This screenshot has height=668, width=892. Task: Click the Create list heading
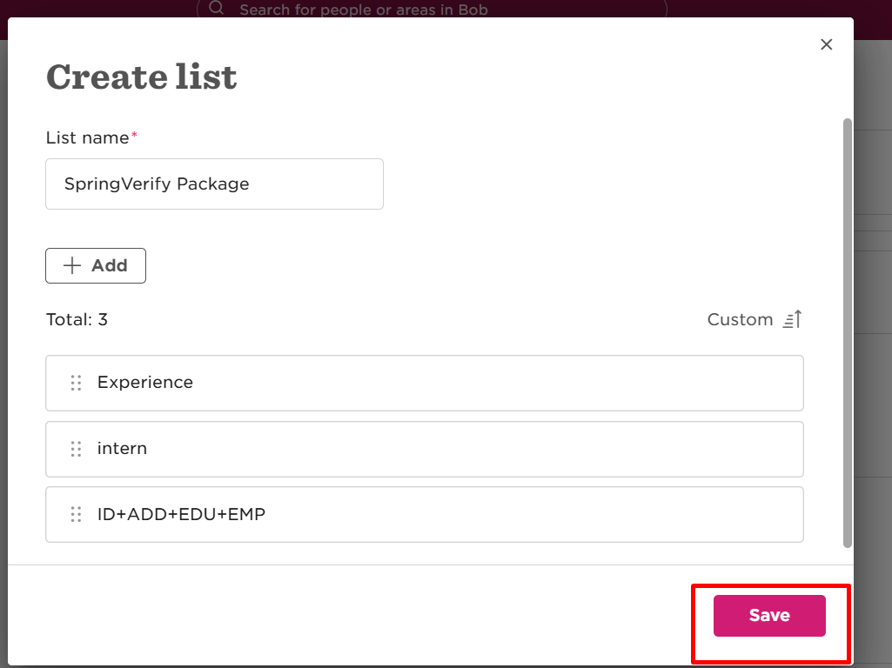pyautogui.click(x=141, y=77)
